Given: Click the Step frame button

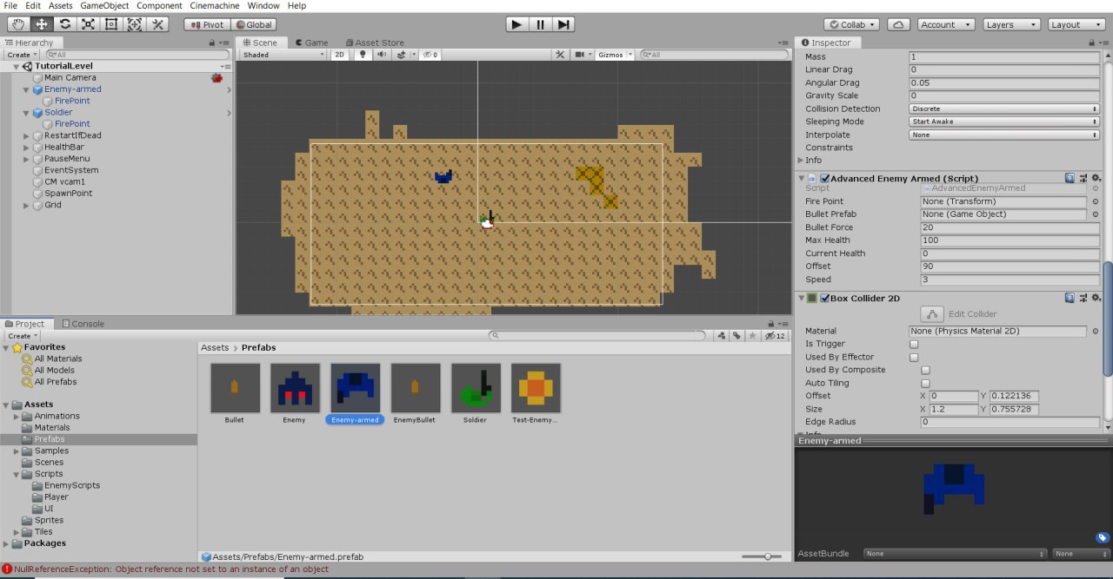Looking at the screenshot, I should pos(563,24).
